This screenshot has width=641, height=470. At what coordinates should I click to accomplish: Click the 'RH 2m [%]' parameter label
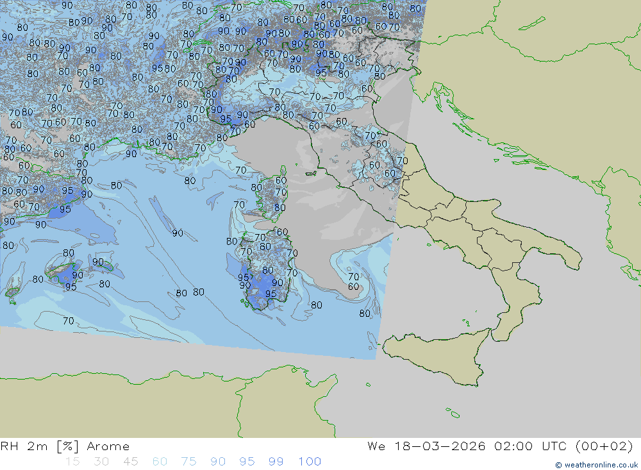pos(39,446)
